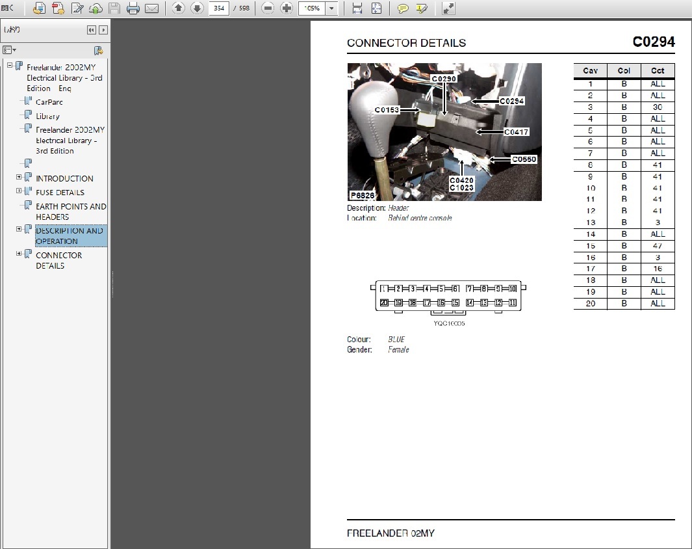Click the Col column header
This screenshot has width=692, height=549.
coord(624,71)
